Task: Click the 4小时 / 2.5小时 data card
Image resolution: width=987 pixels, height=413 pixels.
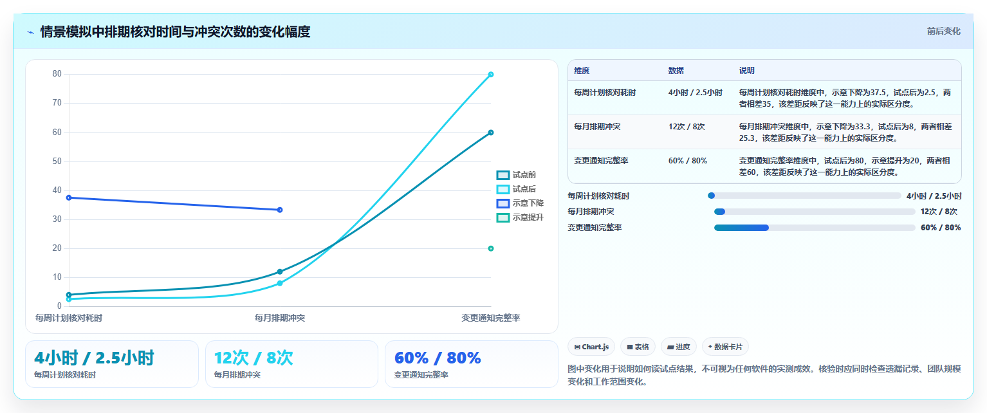Action: click(112, 364)
